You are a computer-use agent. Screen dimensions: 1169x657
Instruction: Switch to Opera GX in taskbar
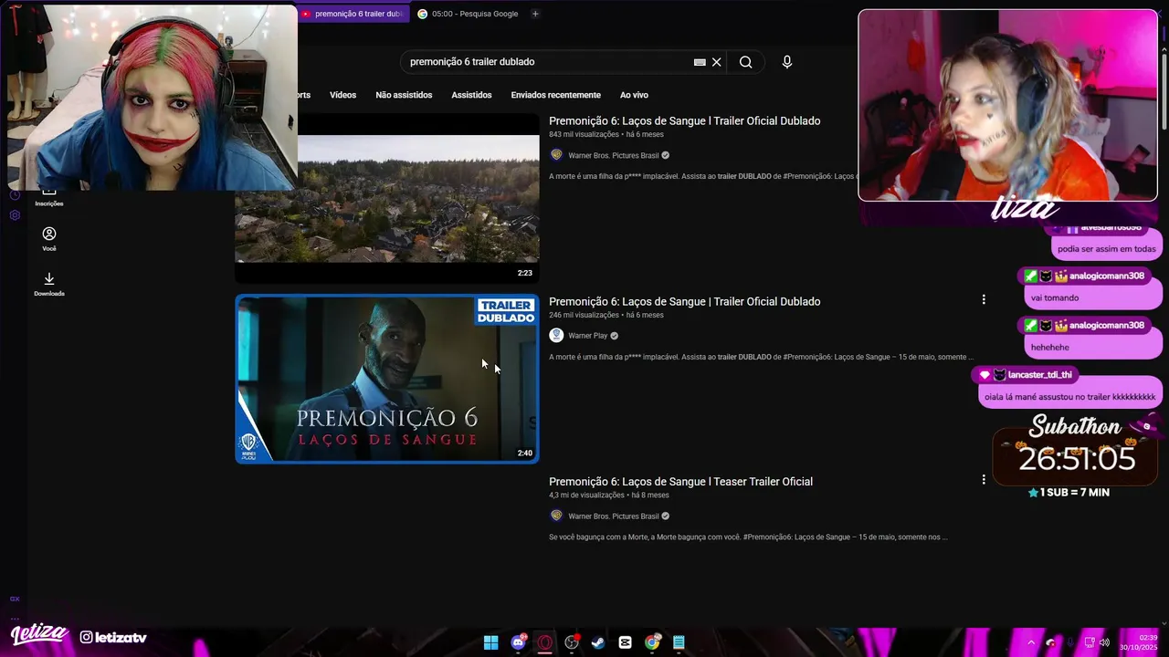545,642
